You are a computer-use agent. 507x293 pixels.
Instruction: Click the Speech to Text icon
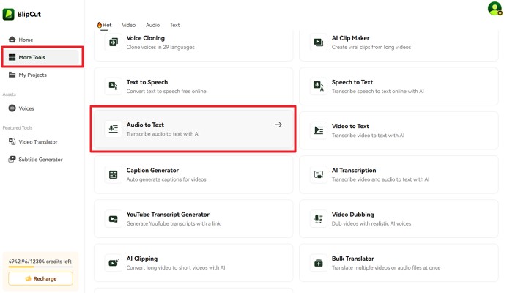coord(318,86)
